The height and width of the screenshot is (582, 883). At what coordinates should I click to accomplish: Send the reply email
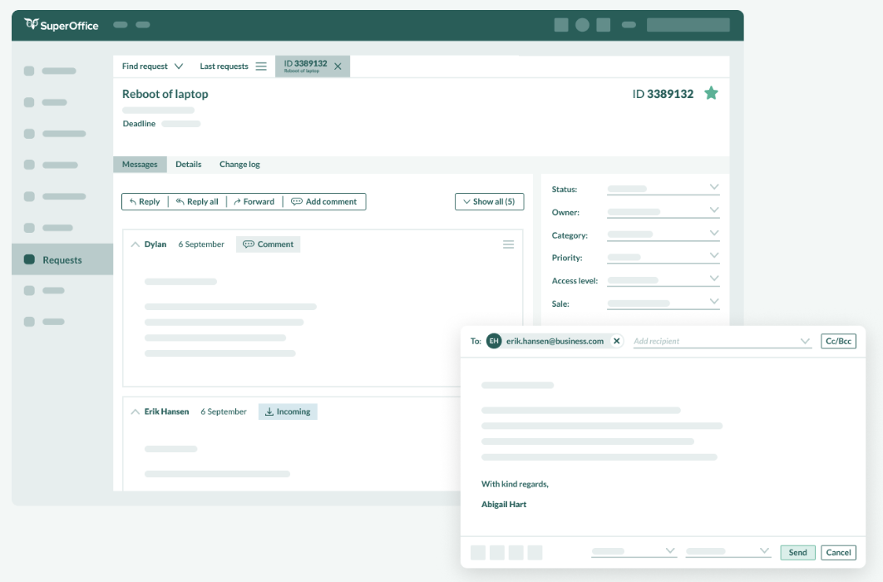click(x=797, y=553)
